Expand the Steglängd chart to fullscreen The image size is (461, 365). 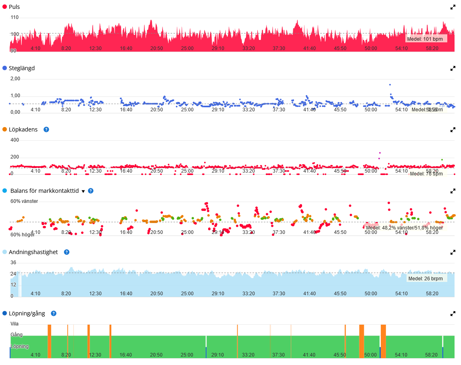point(453,69)
